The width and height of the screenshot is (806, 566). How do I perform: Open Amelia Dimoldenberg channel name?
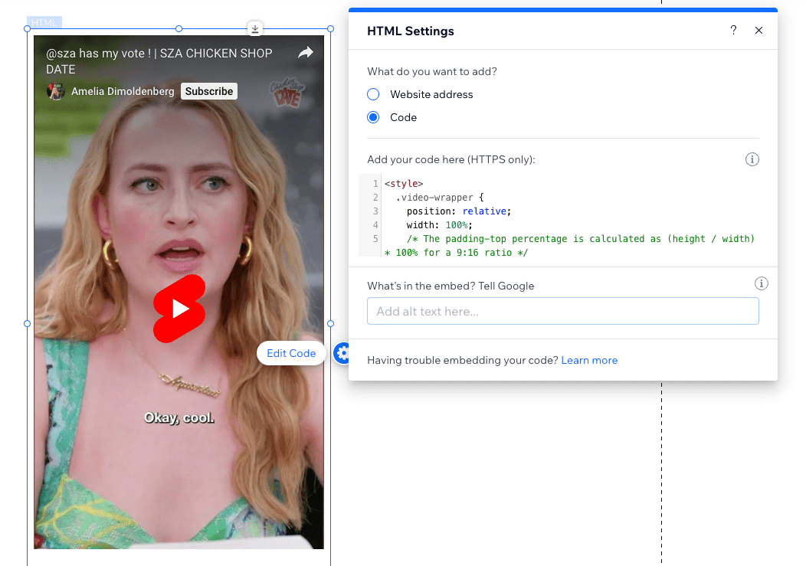tap(123, 91)
